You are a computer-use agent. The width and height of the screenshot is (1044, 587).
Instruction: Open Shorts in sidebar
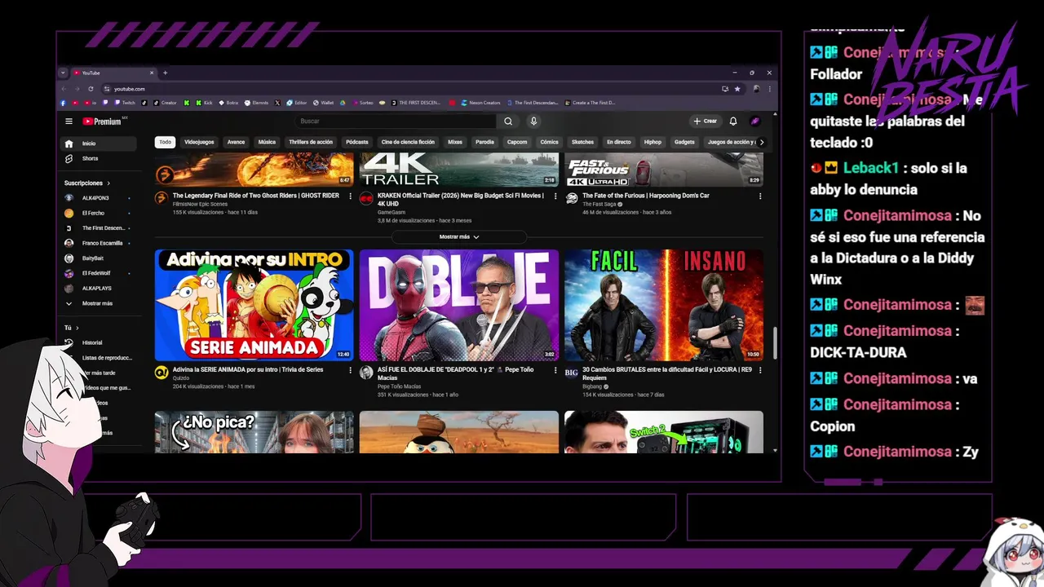click(x=99, y=158)
